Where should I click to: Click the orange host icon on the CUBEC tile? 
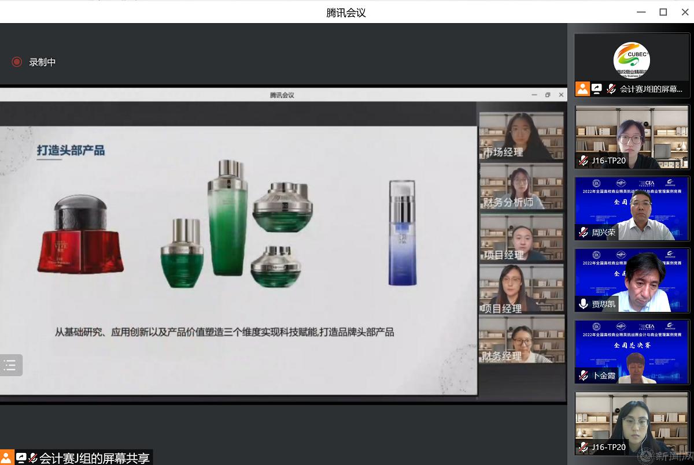click(582, 89)
